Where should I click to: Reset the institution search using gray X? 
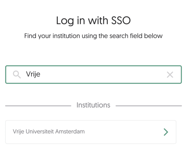coord(170,75)
